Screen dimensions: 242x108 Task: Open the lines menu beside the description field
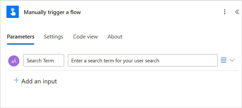(224, 60)
